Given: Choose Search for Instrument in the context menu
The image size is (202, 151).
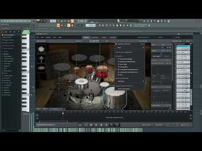Looking at the screenshot, I should [130, 44].
